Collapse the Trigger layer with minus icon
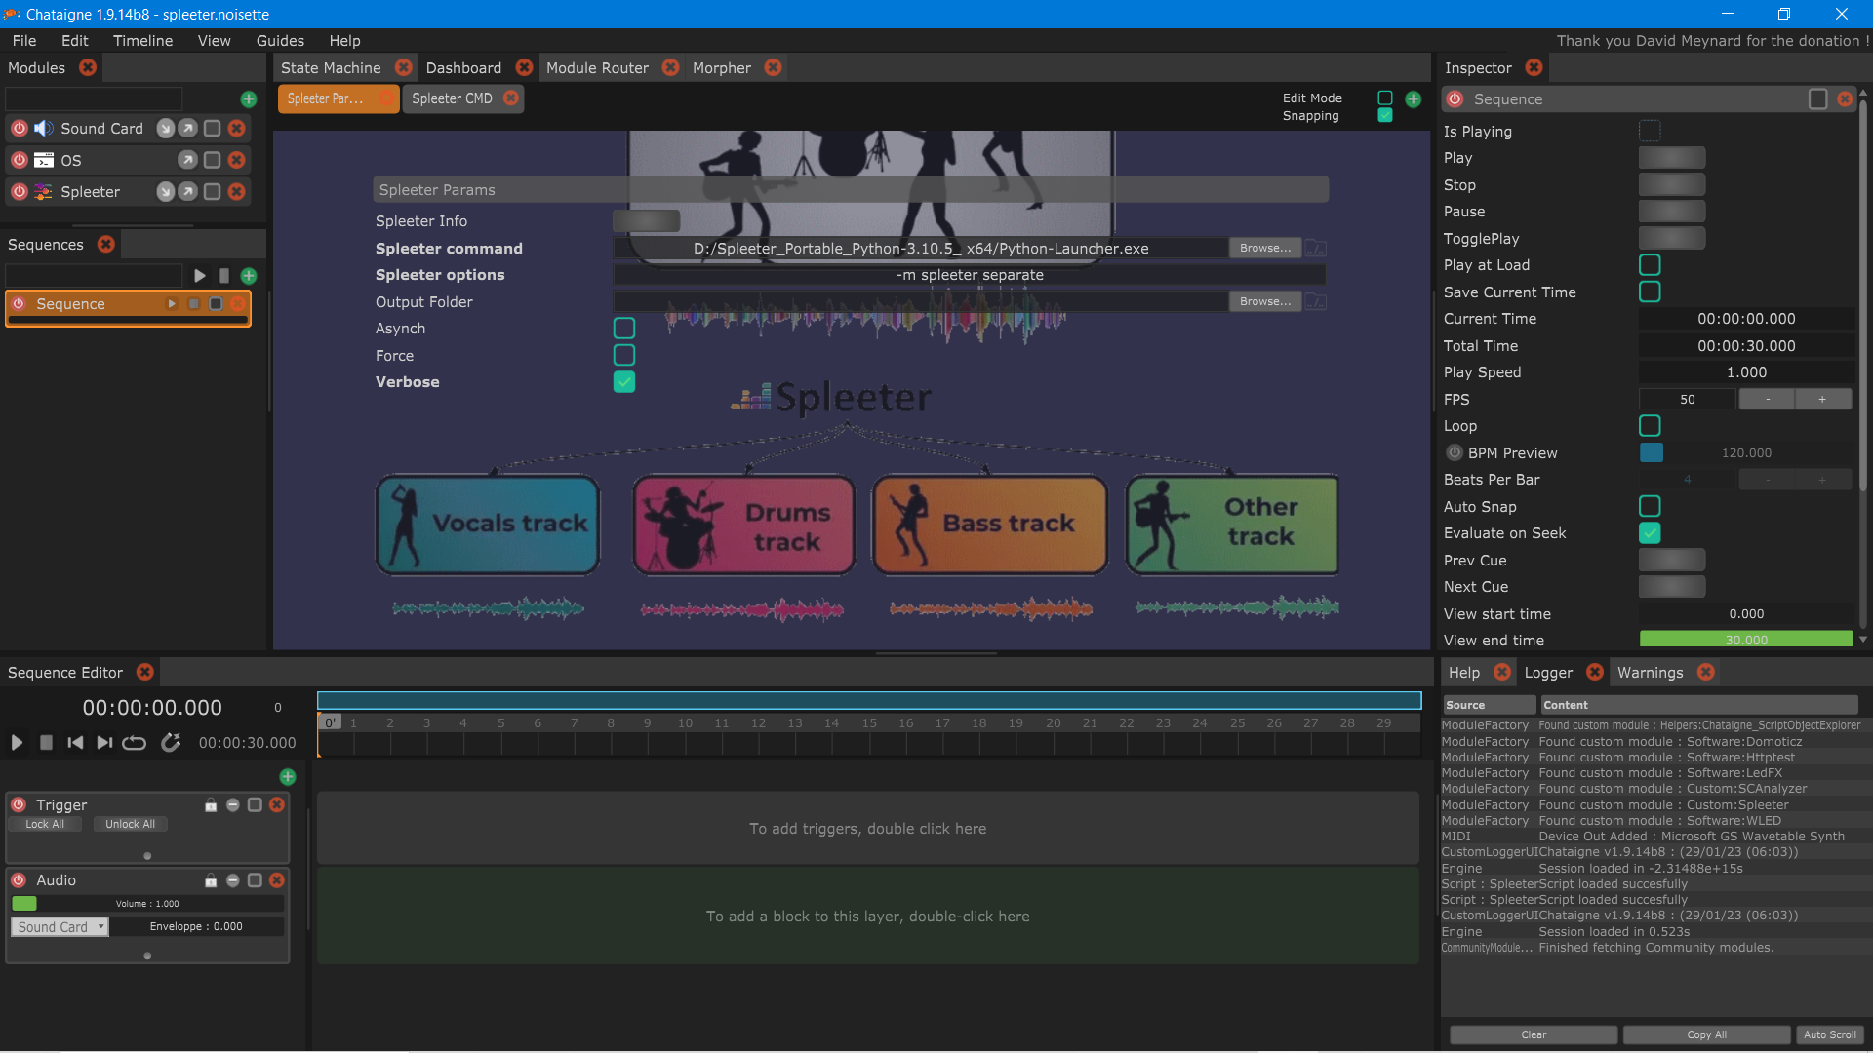1873x1053 pixels. 233,805
